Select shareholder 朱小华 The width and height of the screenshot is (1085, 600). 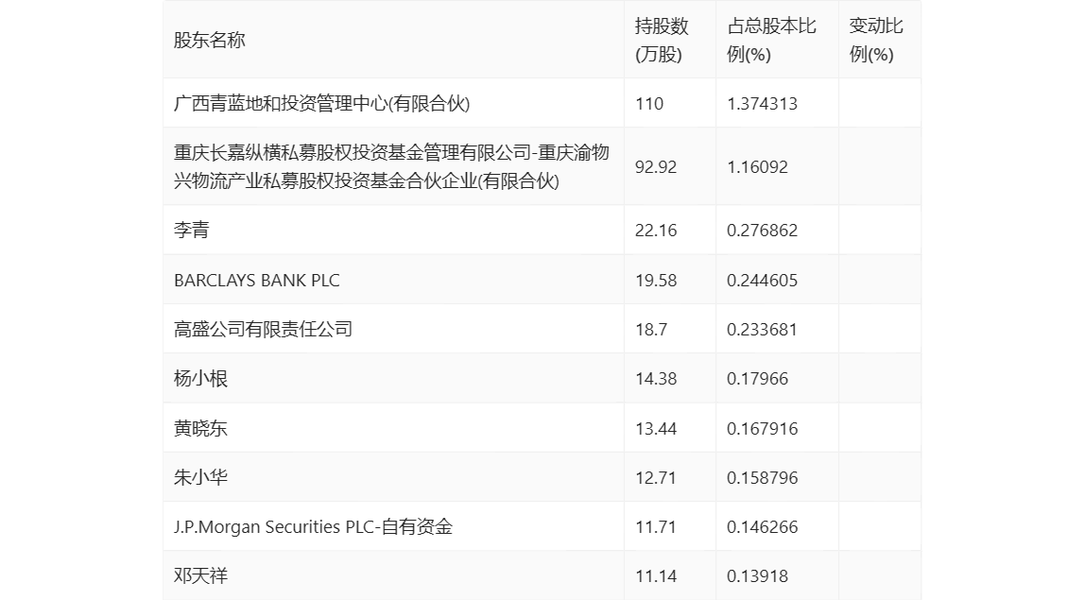(x=200, y=477)
